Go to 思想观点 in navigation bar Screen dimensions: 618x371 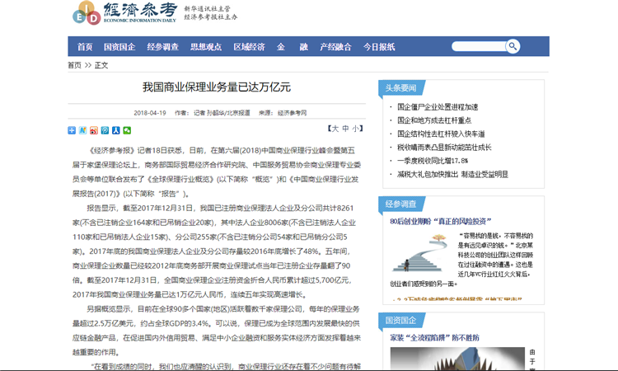206,47
